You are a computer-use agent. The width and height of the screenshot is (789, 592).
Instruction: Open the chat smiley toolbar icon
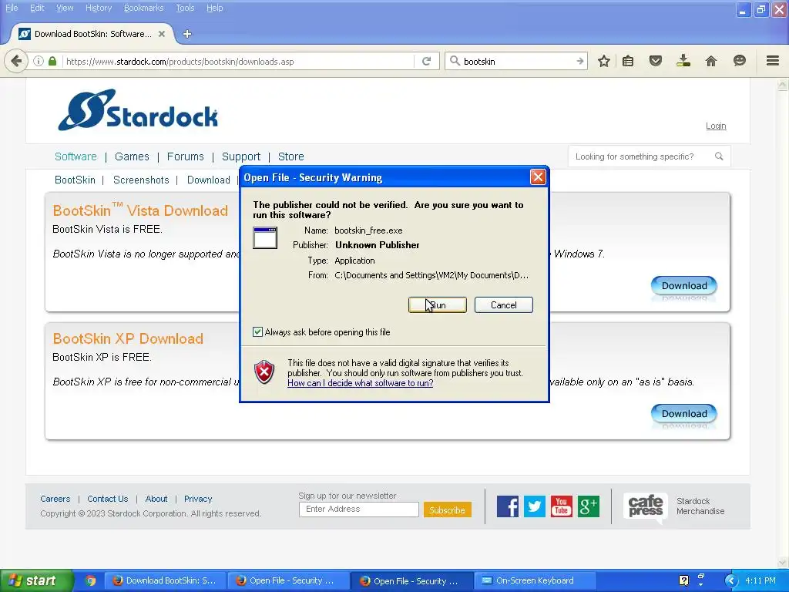pos(739,61)
